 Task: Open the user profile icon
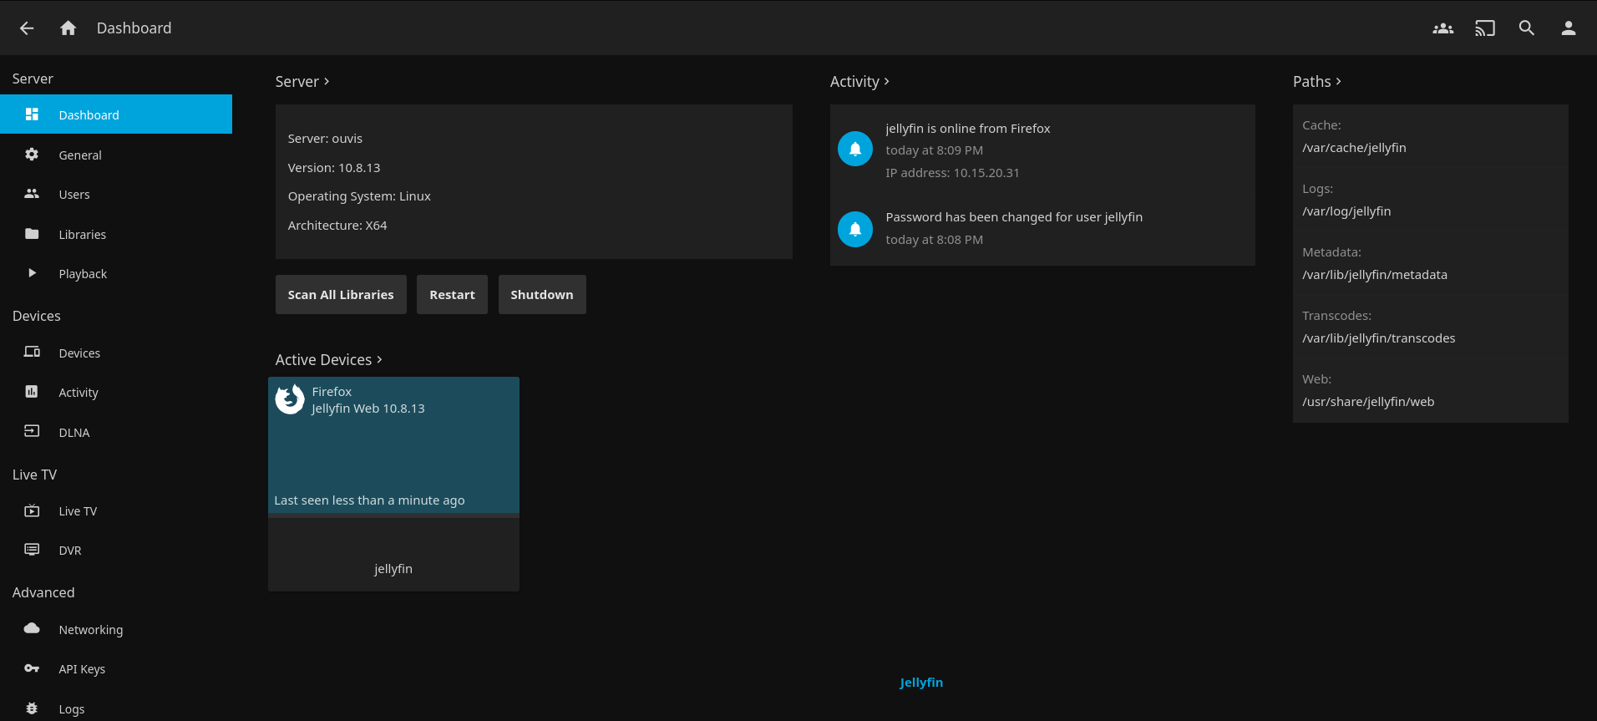coord(1569,28)
